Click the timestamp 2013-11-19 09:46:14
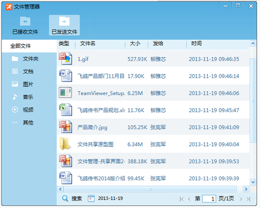The width and height of the screenshot is (260, 208). (x=214, y=76)
